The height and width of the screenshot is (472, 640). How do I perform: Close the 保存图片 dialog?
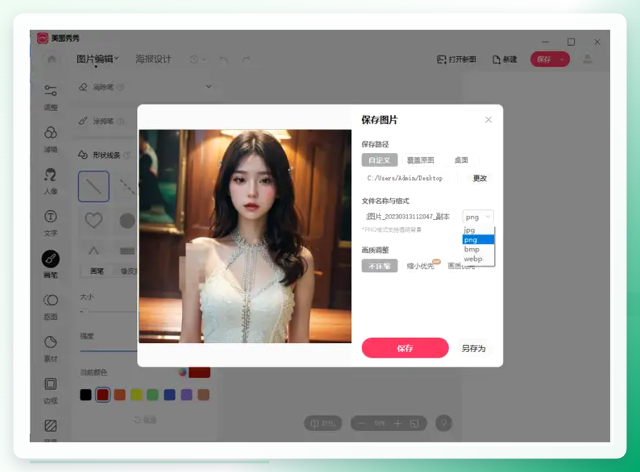point(488,119)
